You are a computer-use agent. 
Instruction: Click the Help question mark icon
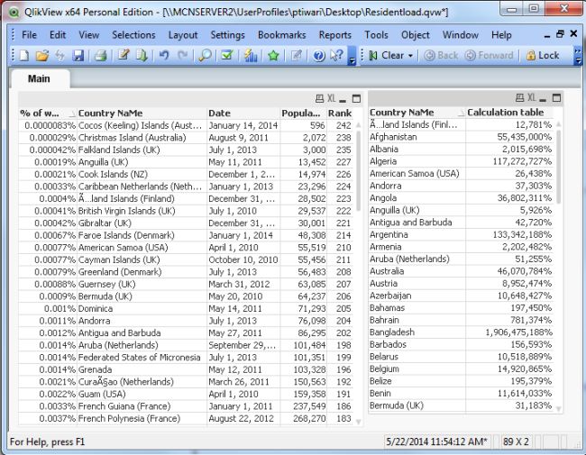pyautogui.click(x=319, y=56)
